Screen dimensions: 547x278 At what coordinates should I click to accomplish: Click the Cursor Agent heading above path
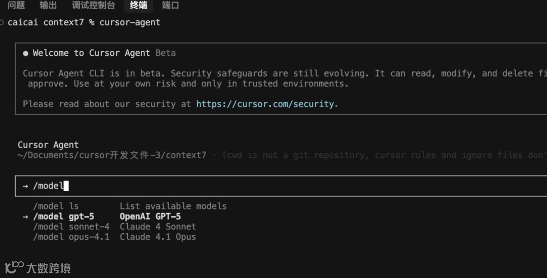[x=48, y=145]
